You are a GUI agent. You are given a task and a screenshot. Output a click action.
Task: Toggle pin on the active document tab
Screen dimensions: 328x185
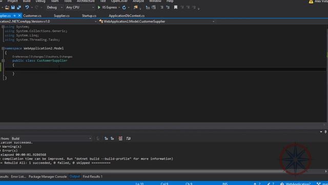14,16
